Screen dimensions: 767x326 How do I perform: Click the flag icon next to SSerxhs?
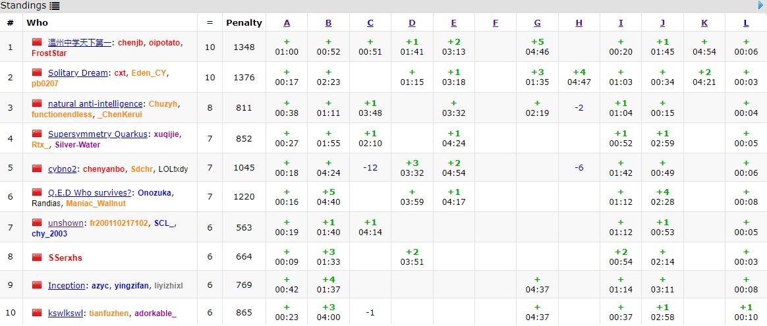point(37,257)
